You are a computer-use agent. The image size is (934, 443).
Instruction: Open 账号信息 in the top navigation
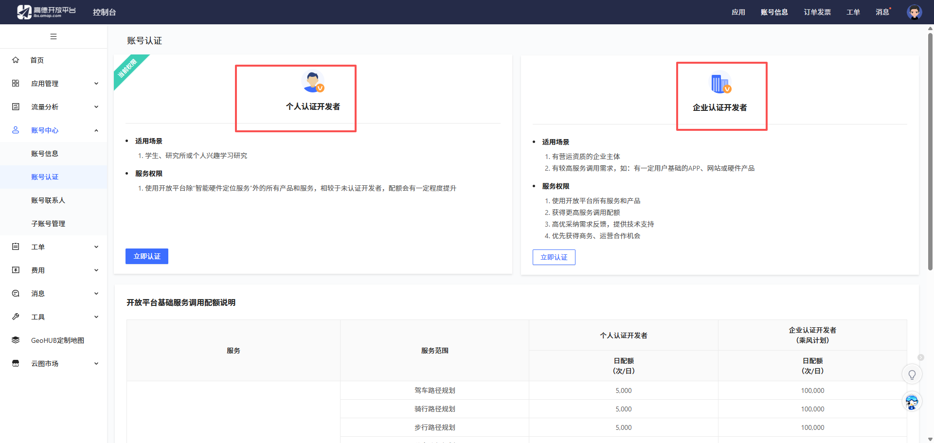774,12
